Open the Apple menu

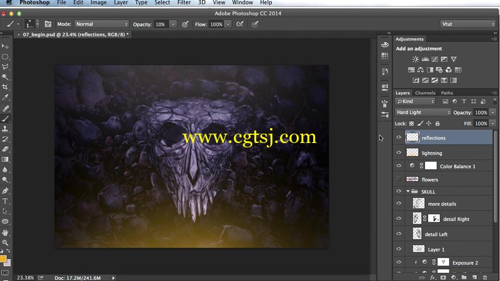pos(9,2)
